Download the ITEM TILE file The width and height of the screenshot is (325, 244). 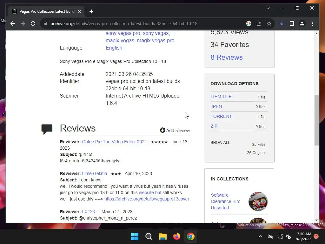point(221,97)
